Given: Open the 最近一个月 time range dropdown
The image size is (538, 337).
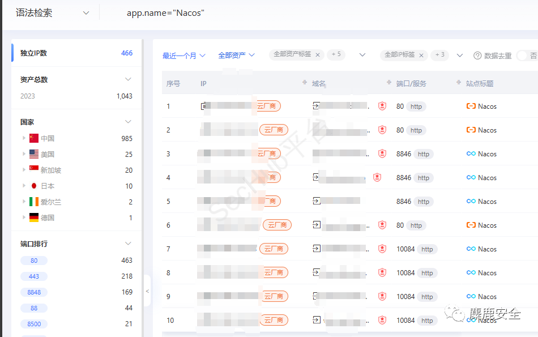Looking at the screenshot, I should pos(184,56).
